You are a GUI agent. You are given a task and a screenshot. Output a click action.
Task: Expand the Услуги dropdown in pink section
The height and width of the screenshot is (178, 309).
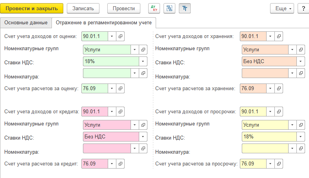134,125
